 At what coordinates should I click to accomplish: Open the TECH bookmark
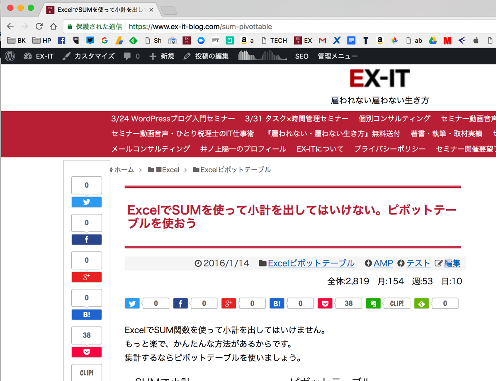pos(274,41)
